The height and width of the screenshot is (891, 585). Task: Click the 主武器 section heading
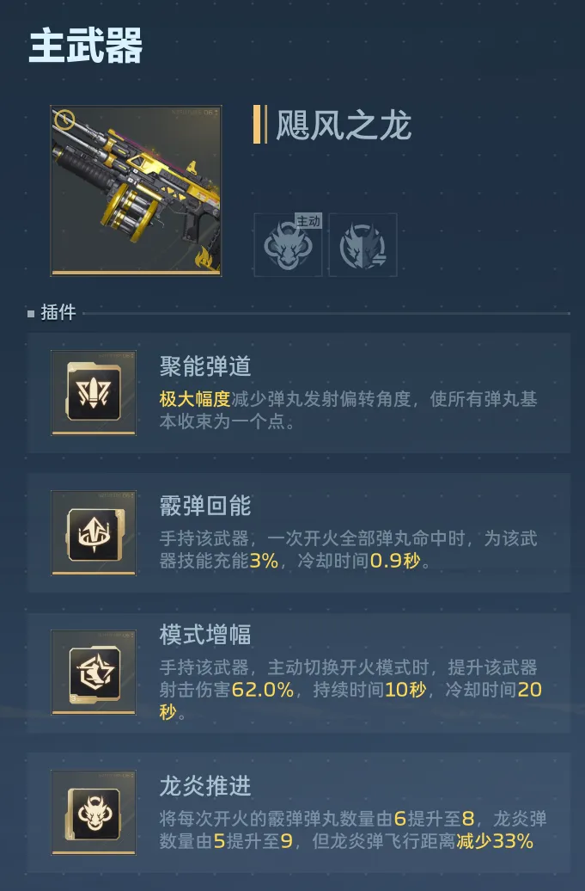(86, 46)
